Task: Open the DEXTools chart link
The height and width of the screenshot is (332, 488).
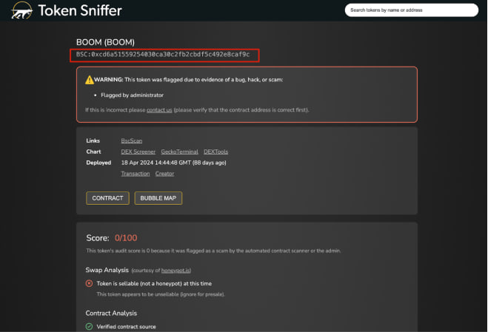Action: click(215, 152)
